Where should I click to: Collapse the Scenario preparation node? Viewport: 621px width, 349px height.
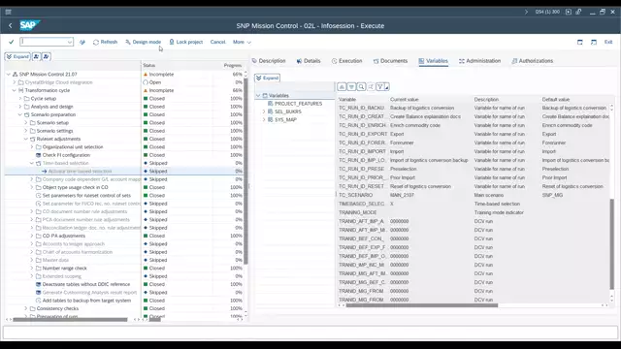[x=20, y=114]
